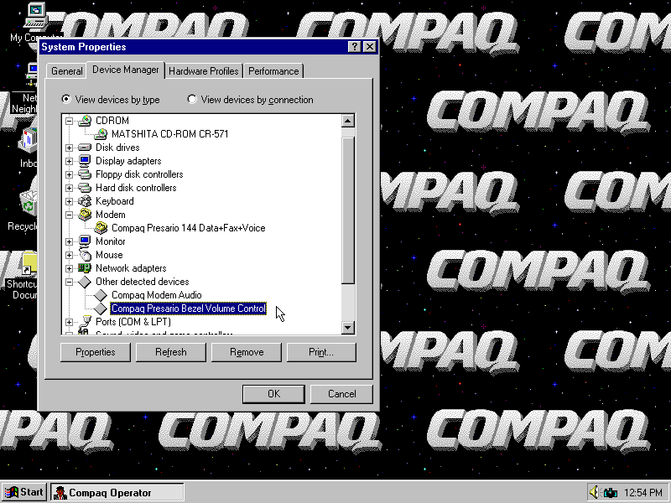Select the Compaq Modem Audio entry
The image size is (671, 503).
coord(157,295)
